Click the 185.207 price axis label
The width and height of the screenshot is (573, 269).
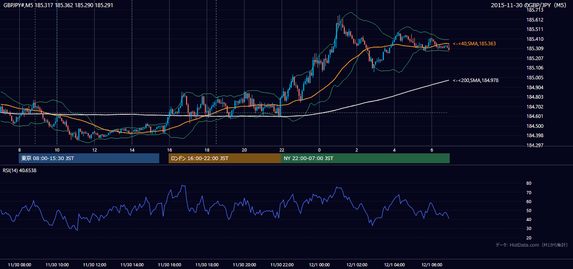pos(535,58)
